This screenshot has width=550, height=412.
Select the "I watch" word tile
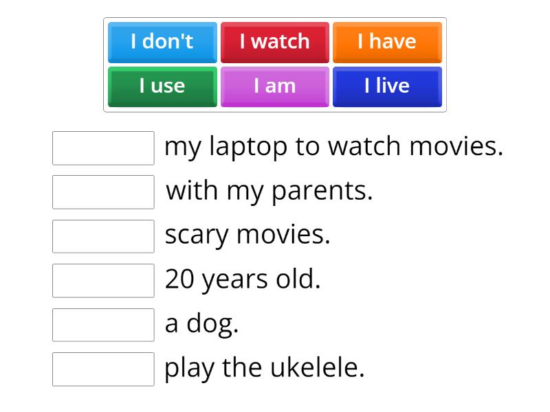pyautogui.click(x=274, y=41)
